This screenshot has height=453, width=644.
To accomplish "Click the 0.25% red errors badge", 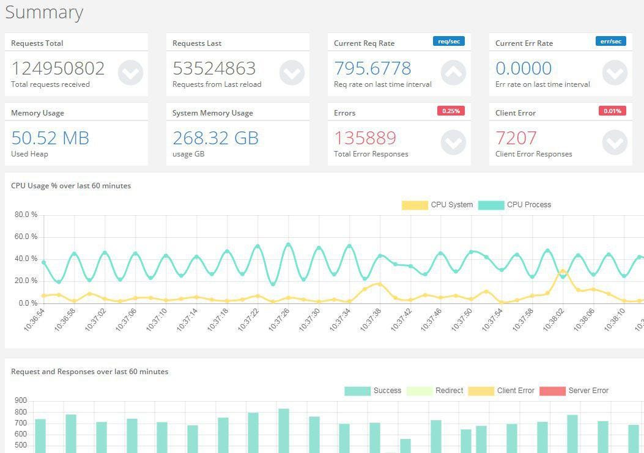I will (x=451, y=111).
